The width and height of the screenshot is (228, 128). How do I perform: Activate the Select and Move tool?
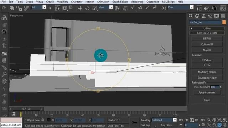pos(80,8)
